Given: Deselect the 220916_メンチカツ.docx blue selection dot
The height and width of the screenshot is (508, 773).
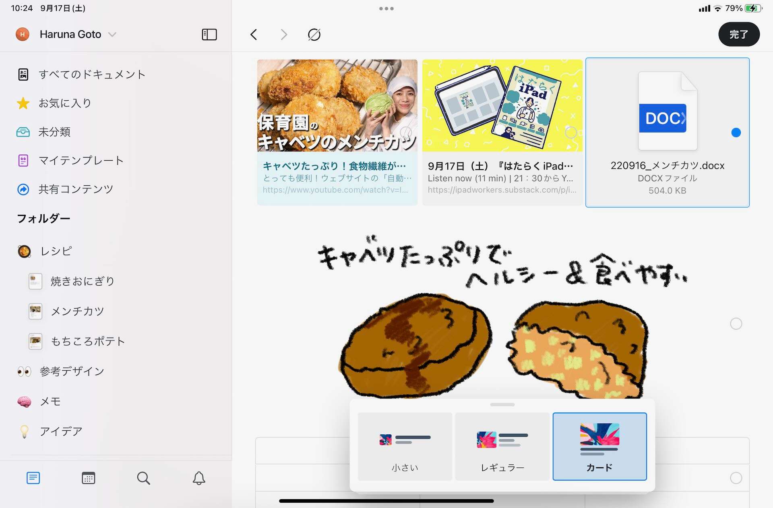Looking at the screenshot, I should coord(736,133).
